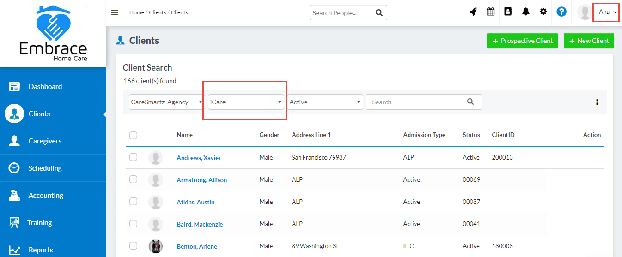Click the blue help question mark icon

pyautogui.click(x=561, y=12)
